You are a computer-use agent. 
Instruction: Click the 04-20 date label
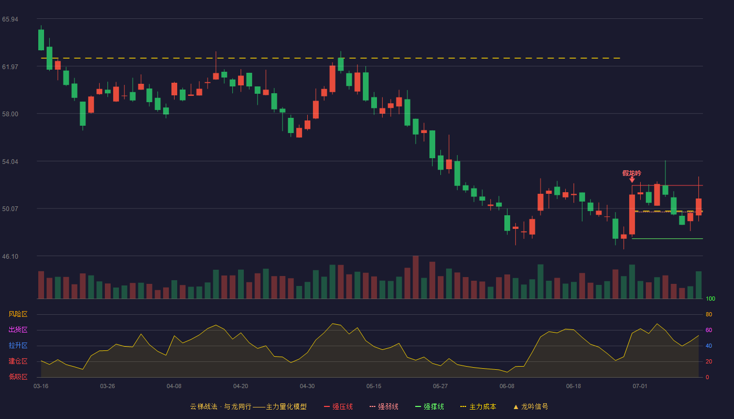click(241, 386)
